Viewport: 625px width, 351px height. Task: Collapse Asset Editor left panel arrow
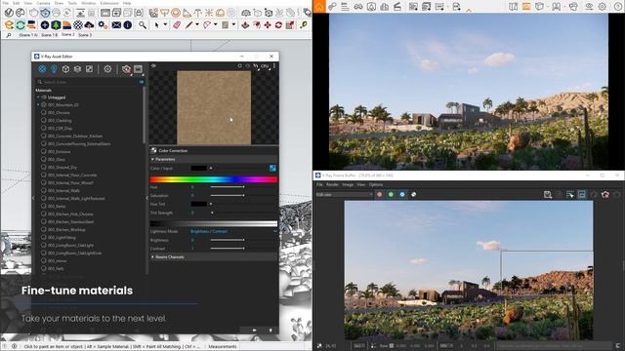[33, 198]
